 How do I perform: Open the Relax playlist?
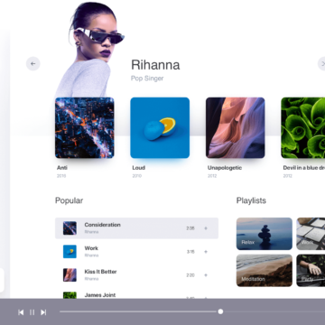pos(265,234)
